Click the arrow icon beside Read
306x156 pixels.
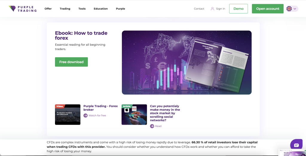(152, 126)
